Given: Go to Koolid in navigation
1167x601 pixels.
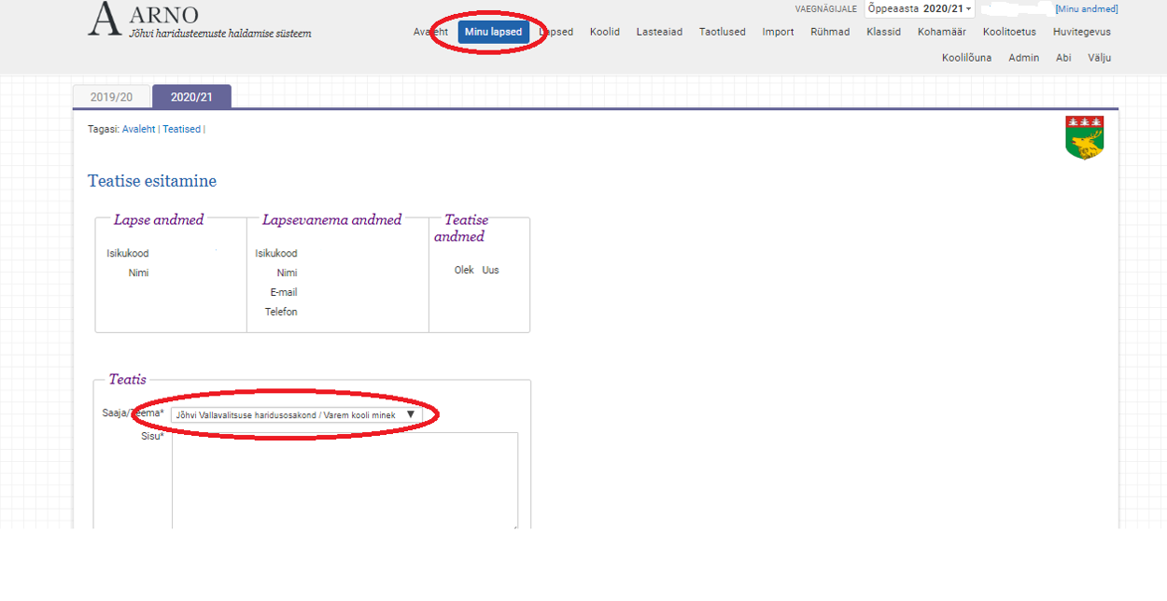Looking at the screenshot, I should tap(604, 32).
